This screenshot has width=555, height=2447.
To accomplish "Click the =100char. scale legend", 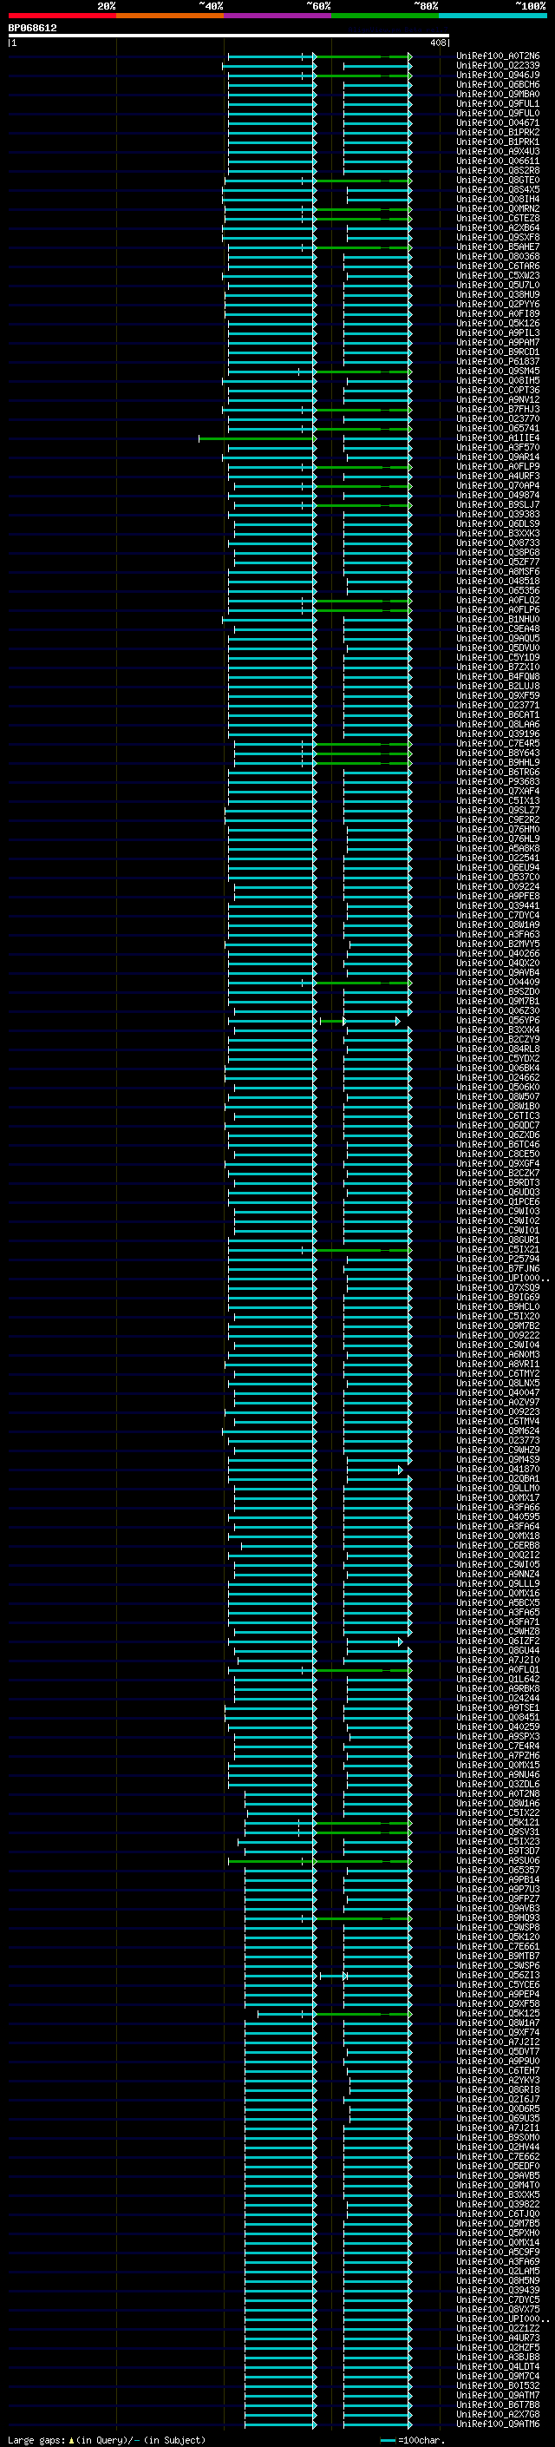I will [x=412, y=2439].
